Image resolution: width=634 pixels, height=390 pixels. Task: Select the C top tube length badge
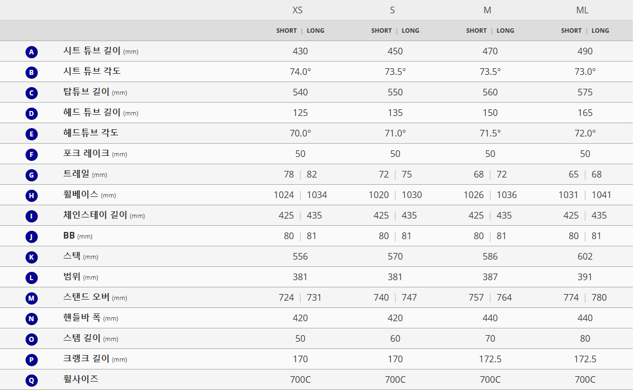[31, 93]
